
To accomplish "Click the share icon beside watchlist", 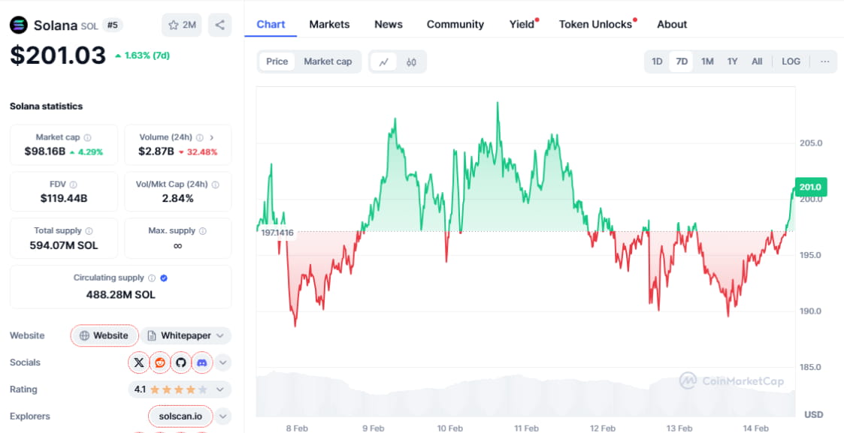I will point(219,25).
